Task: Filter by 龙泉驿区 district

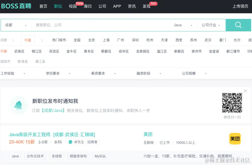Action: [143, 51]
